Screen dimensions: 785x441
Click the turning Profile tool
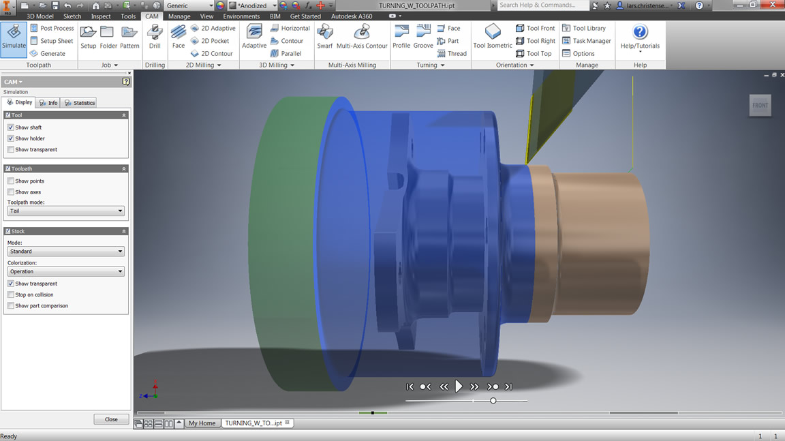pyautogui.click(x=401, y=37)
